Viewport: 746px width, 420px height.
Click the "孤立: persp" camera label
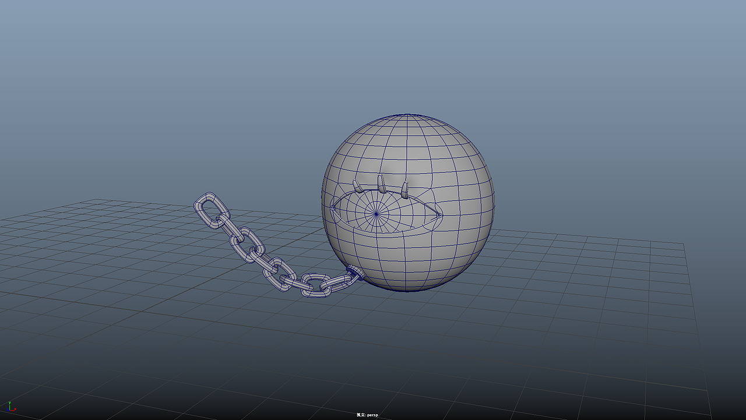pyautogui.click(x=367, y=415)
